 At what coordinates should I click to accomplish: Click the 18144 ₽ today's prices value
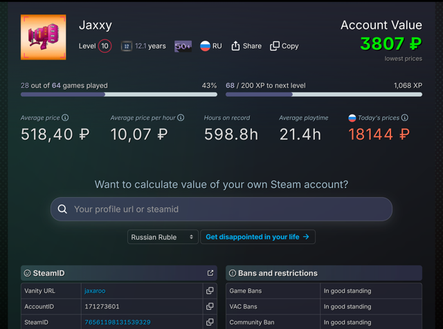379,134
